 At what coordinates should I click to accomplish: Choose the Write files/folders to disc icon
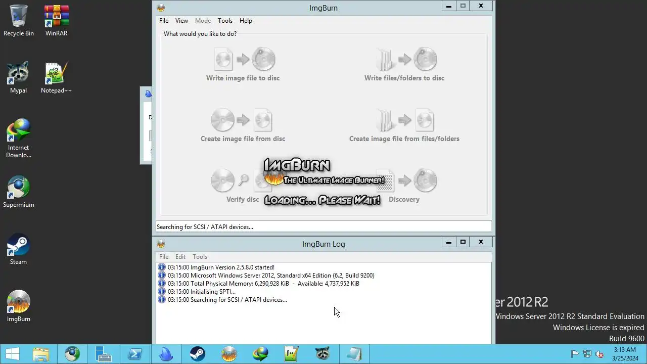pos(406,60)
